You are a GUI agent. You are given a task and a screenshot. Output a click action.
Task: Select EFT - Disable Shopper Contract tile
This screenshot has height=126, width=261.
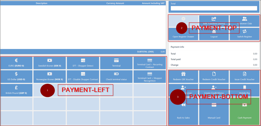click(83, 77)
